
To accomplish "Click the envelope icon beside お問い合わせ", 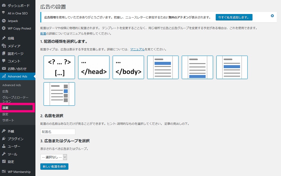I will 4,68.
